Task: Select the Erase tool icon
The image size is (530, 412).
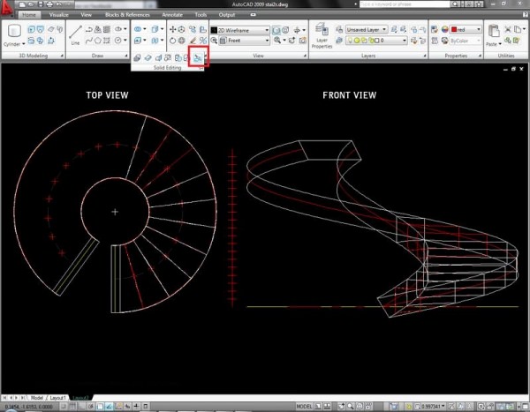Action: [193, 41]
